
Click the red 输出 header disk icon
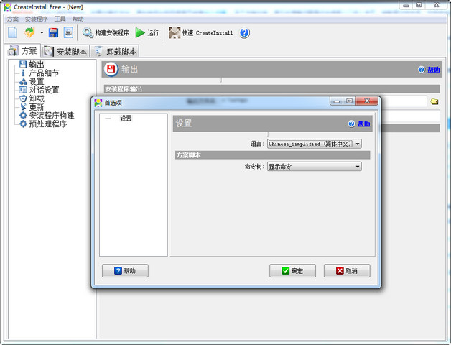(x=111, y=69)
